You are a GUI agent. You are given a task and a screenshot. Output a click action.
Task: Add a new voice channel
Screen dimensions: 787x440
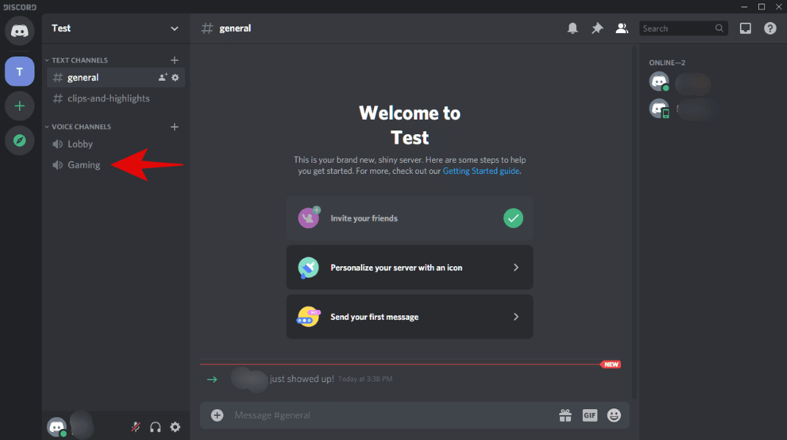(x=175, y=127)
